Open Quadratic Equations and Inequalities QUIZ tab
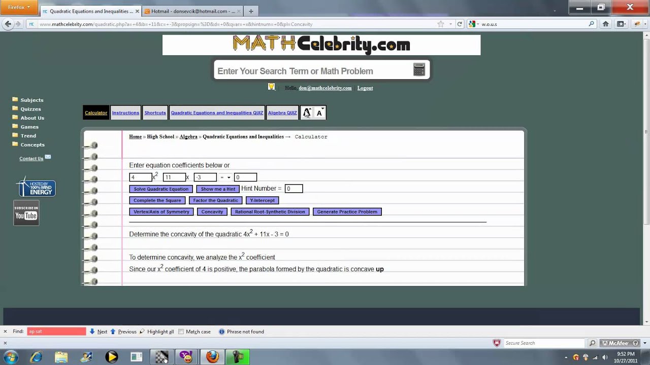 [217, 113]
